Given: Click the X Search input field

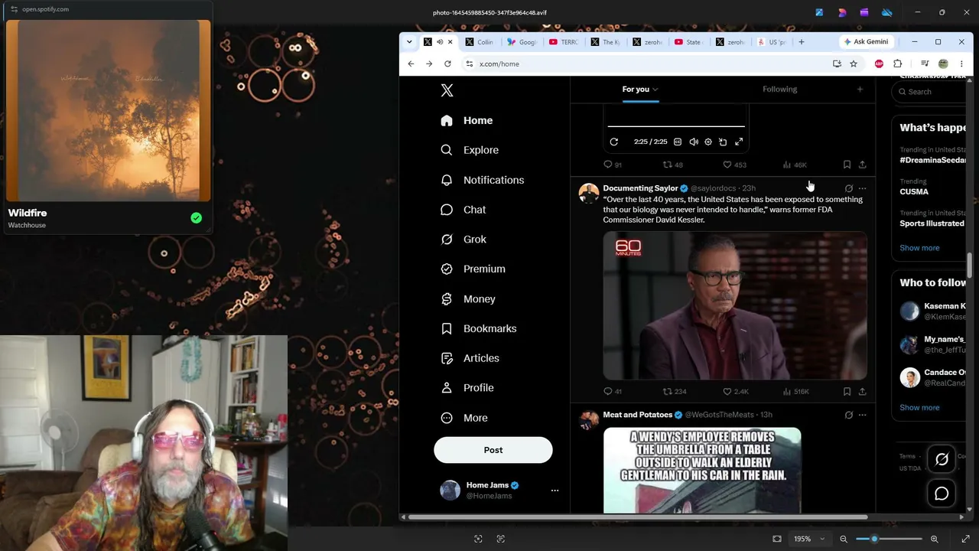Looking at the screenshot, I should click(930, 92).
